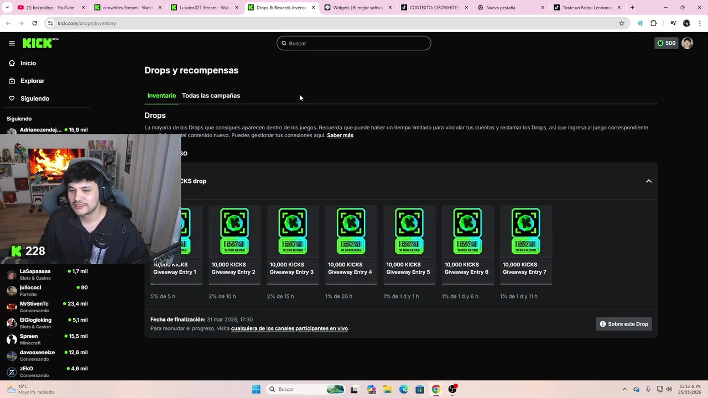Click the Buscar search field
Viewport: 708px width, 398px height.
pos(354,43)
